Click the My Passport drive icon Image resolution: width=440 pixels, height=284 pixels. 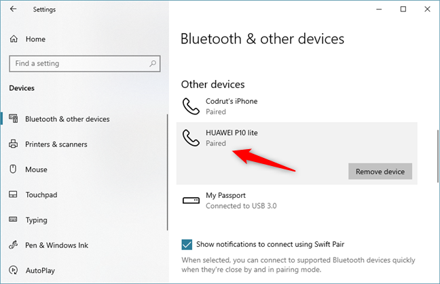(x=190, y=201)
